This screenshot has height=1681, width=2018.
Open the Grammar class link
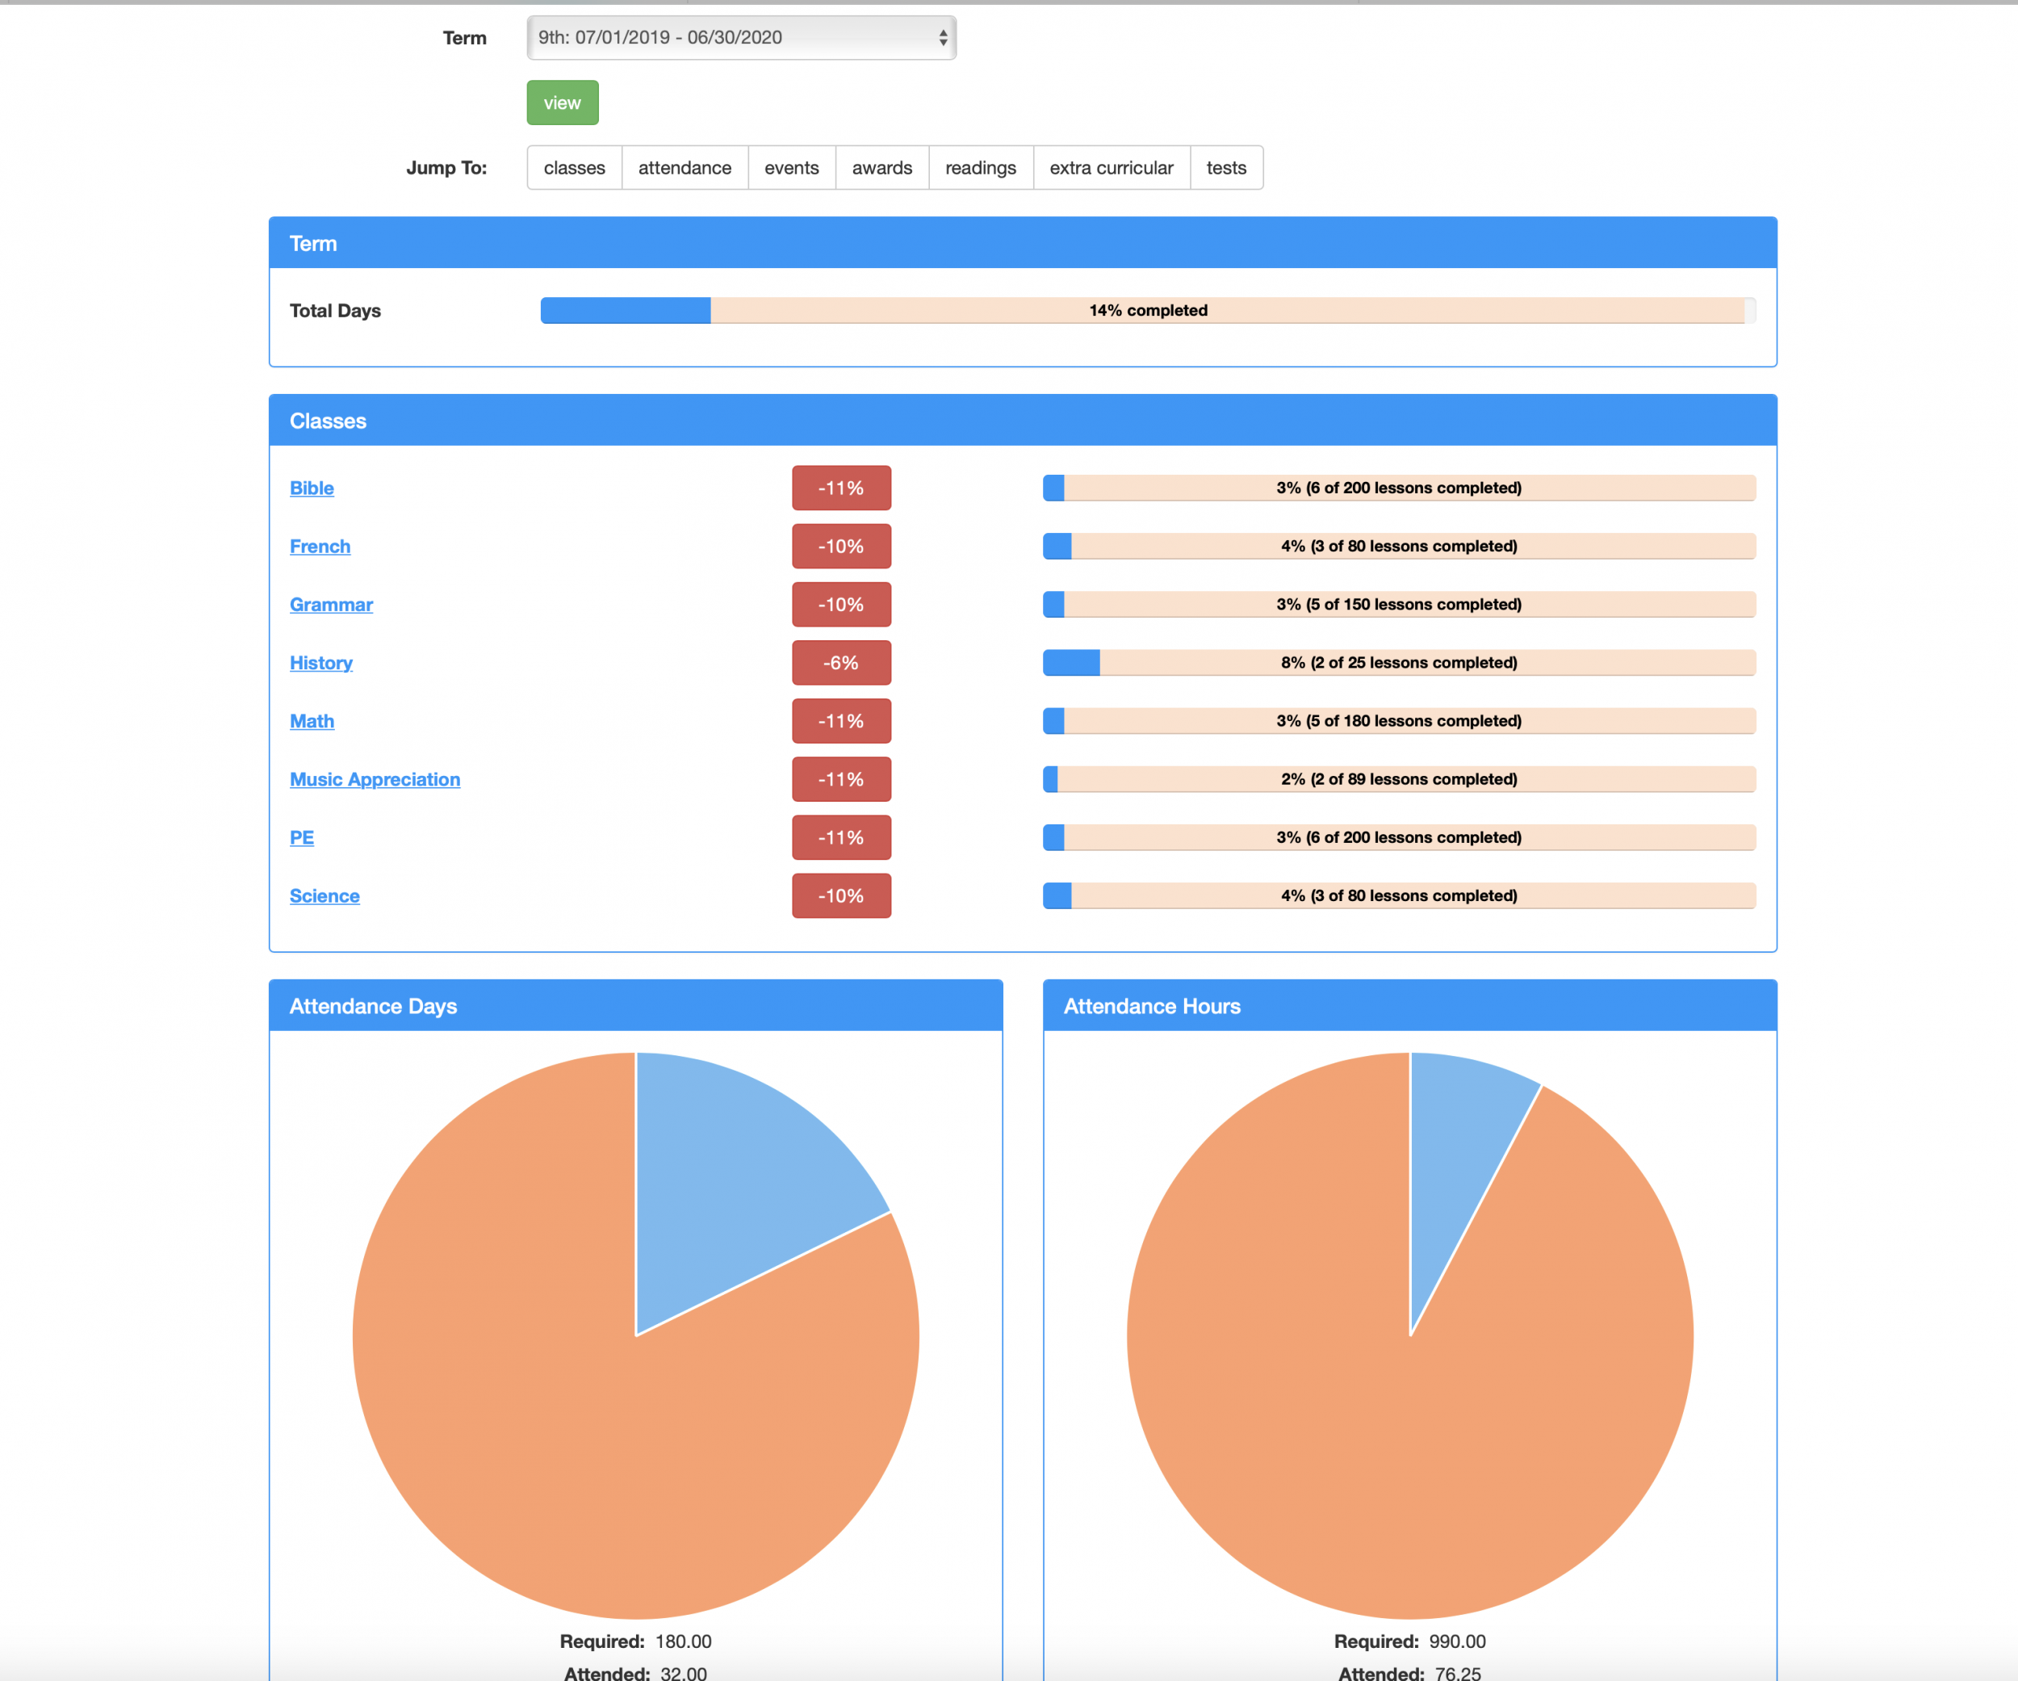click(x=331, y=605)
